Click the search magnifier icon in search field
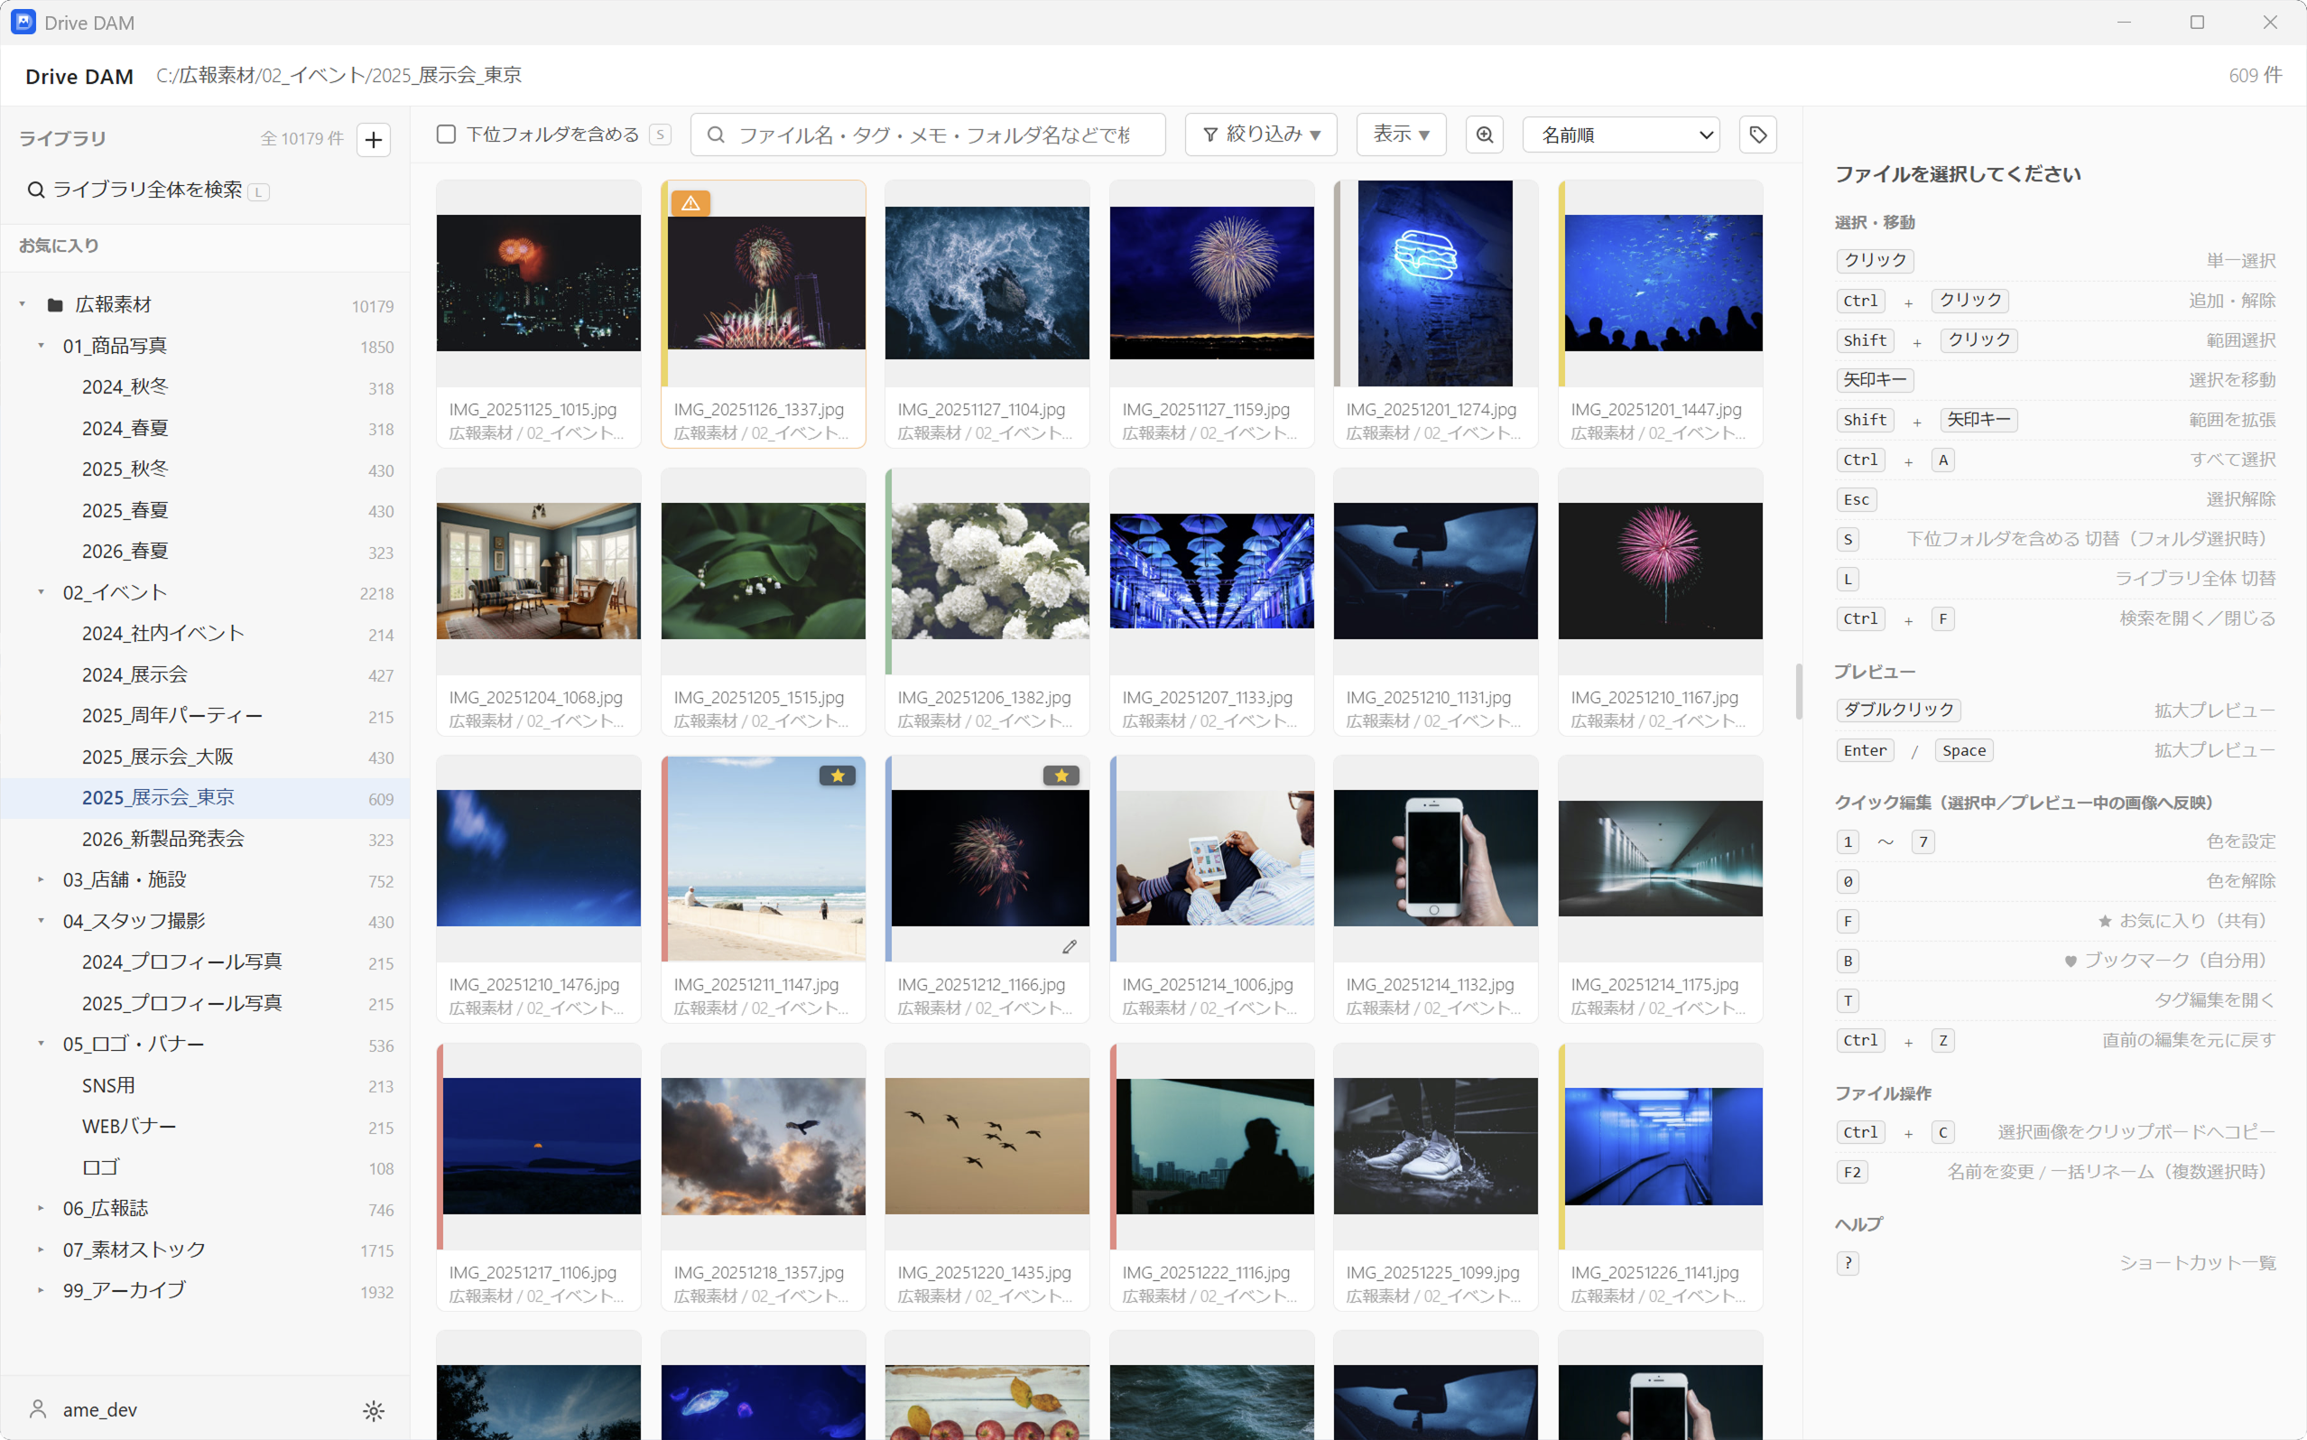 (x=716, y=135)
